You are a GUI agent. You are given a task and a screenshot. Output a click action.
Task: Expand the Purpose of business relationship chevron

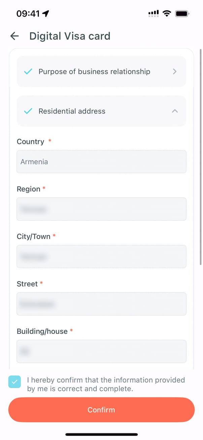click(x=174, y=71)
